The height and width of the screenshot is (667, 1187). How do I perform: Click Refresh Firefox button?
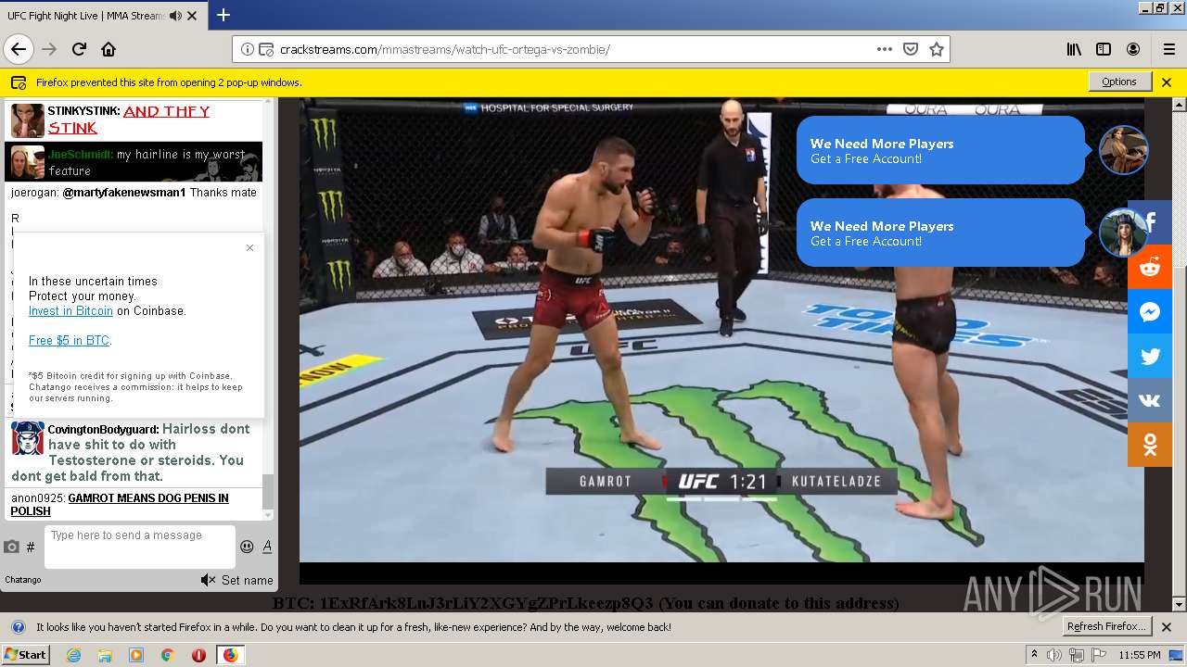[x=1107, y=626]
